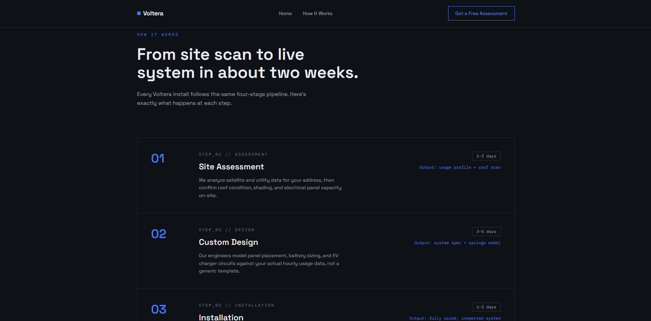
Task: Click the Voltera blue square logo icon
Action: pyautogui.click(x=139, y=13)
